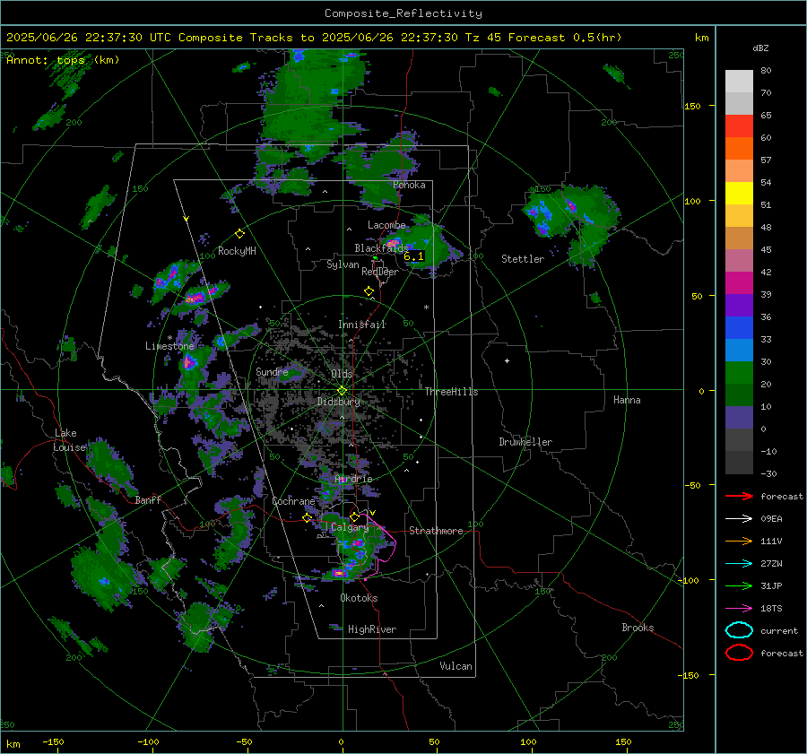Click the Lacombe label
Screen dimensions: 807x754
(x=386, y=225)
